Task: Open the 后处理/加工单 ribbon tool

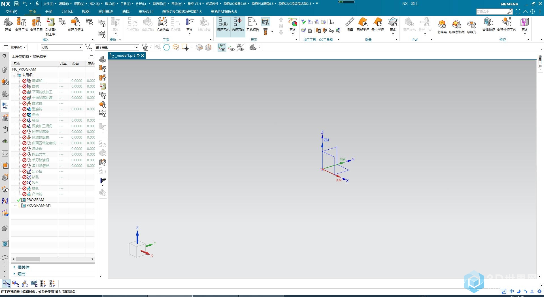Action: pos(50,27)
